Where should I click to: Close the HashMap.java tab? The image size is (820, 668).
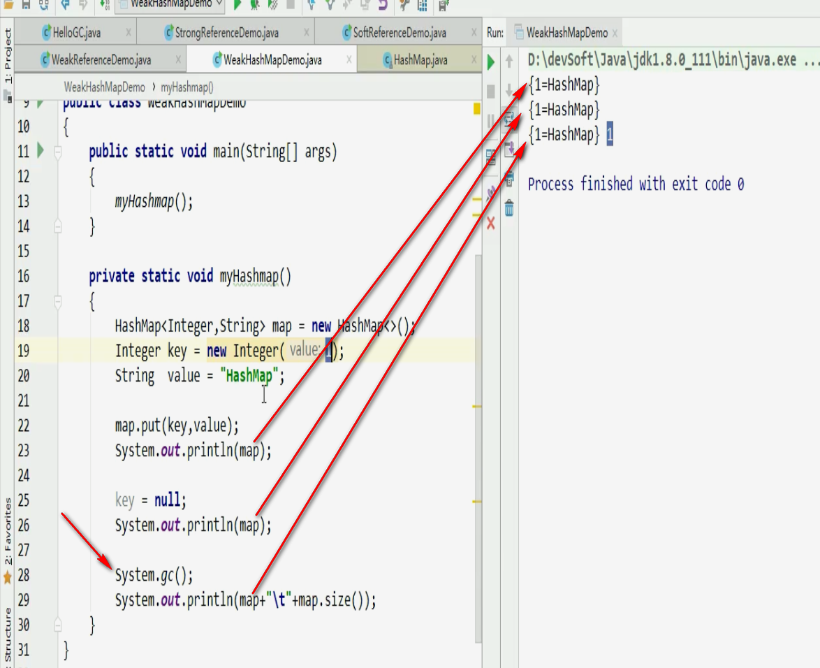(x=474, y=59)
